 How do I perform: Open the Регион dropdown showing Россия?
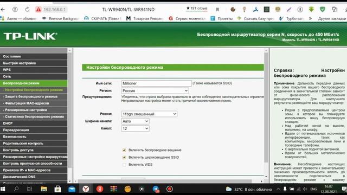155,90
